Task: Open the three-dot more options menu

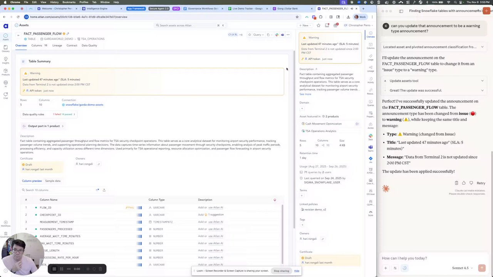Action: click(288, 35)
